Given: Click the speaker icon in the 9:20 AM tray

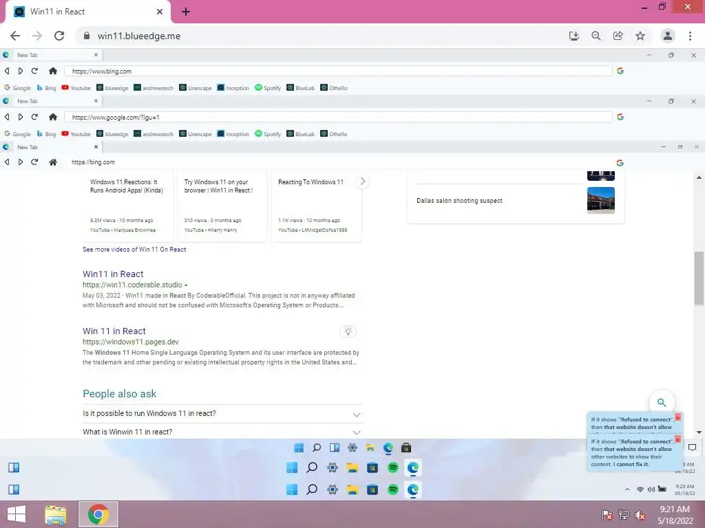Looking at the screenshot, I should tap(651, 489).
